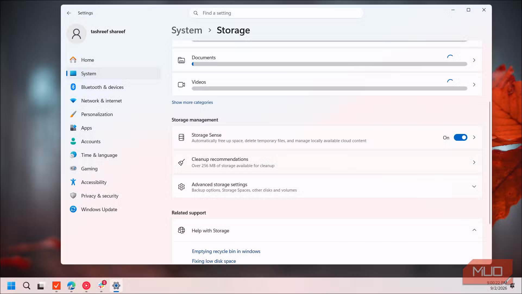This screenshot has width=522, height=294.
Task: Go to Home in sidebar
Action: click(113, 60)
